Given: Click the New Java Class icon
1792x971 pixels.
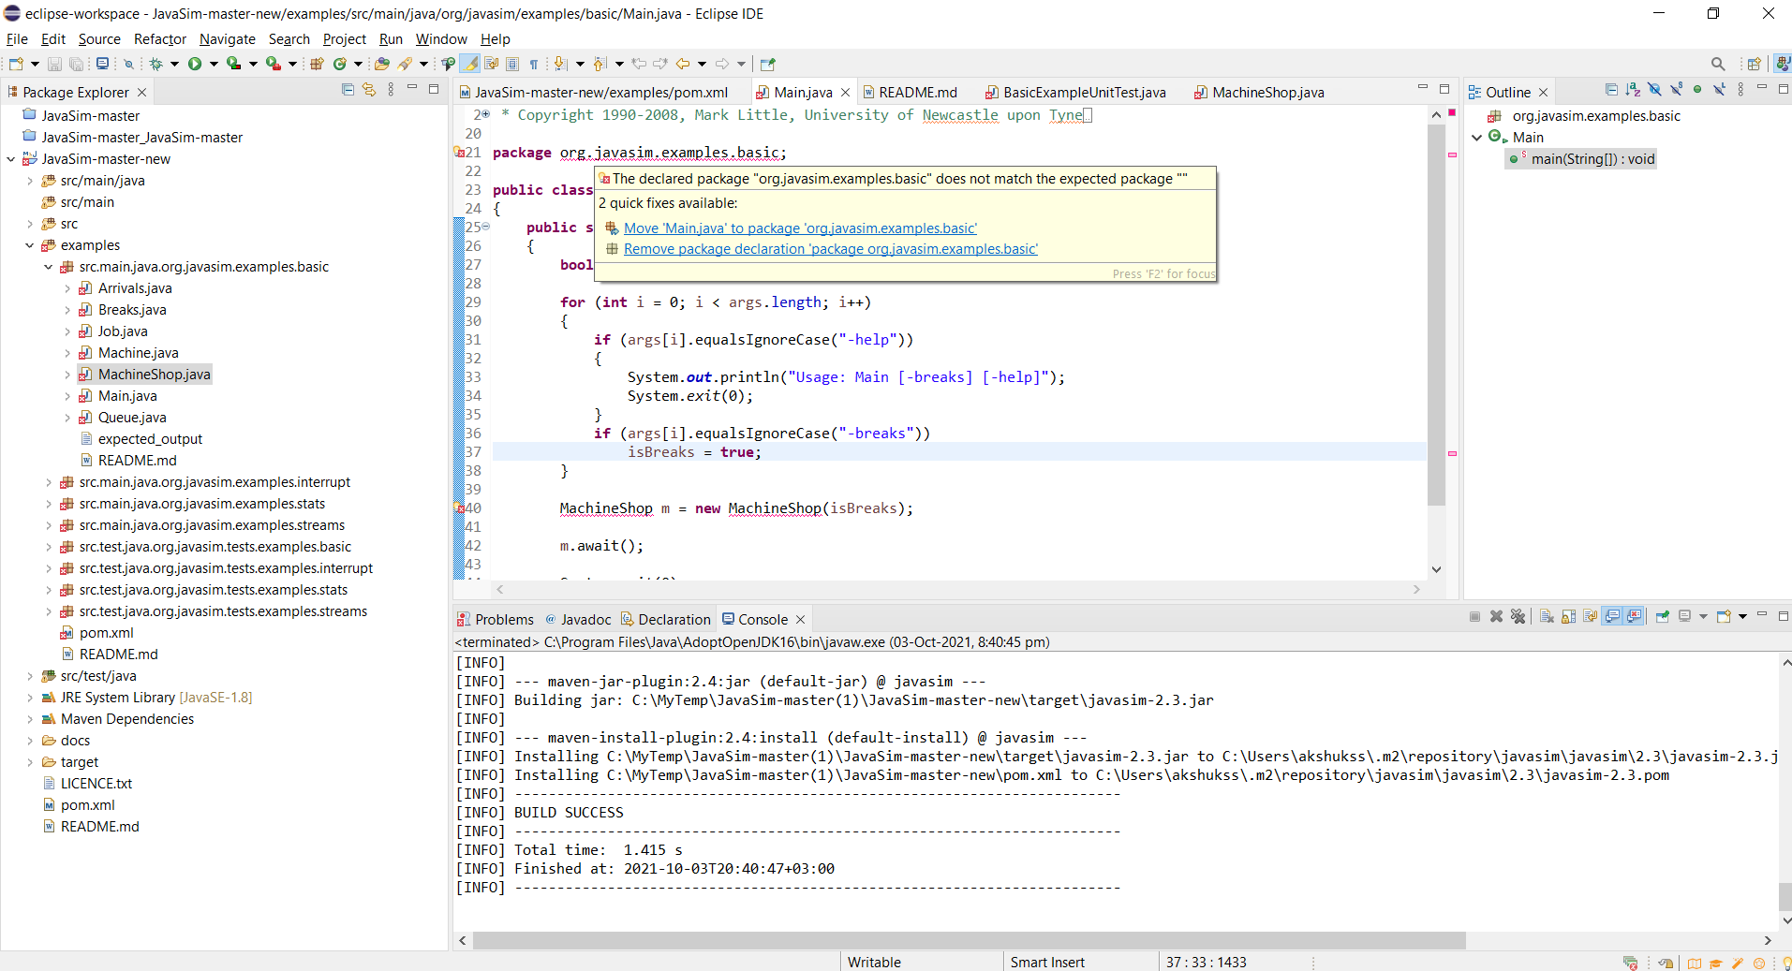Looking at the screenshot, I should 340,64.
